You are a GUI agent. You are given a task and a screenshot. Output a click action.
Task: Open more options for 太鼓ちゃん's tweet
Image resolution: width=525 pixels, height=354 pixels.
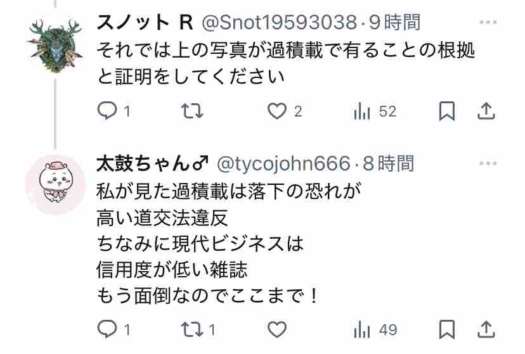coord(488,163)
